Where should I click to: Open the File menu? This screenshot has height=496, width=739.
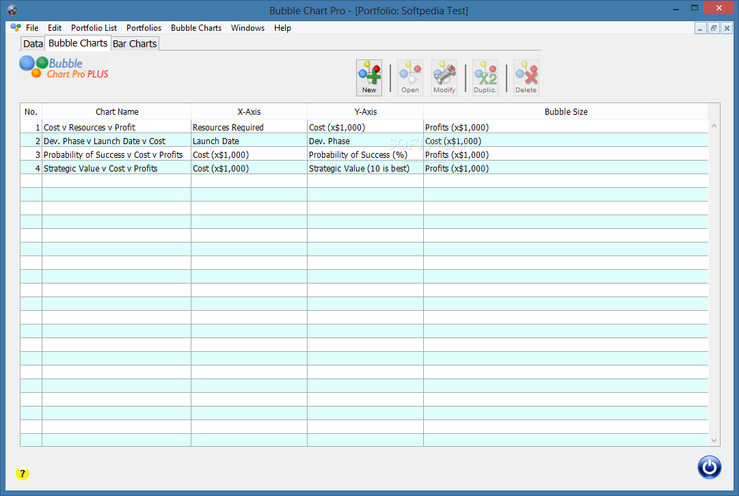(x=32, y=28)
